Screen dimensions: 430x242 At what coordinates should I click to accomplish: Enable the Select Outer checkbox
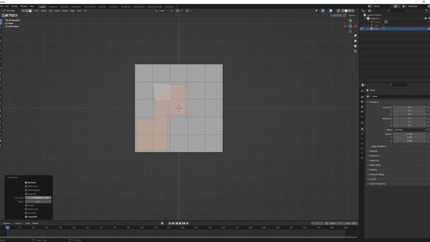pyautogui.click(x=26, y=209)
